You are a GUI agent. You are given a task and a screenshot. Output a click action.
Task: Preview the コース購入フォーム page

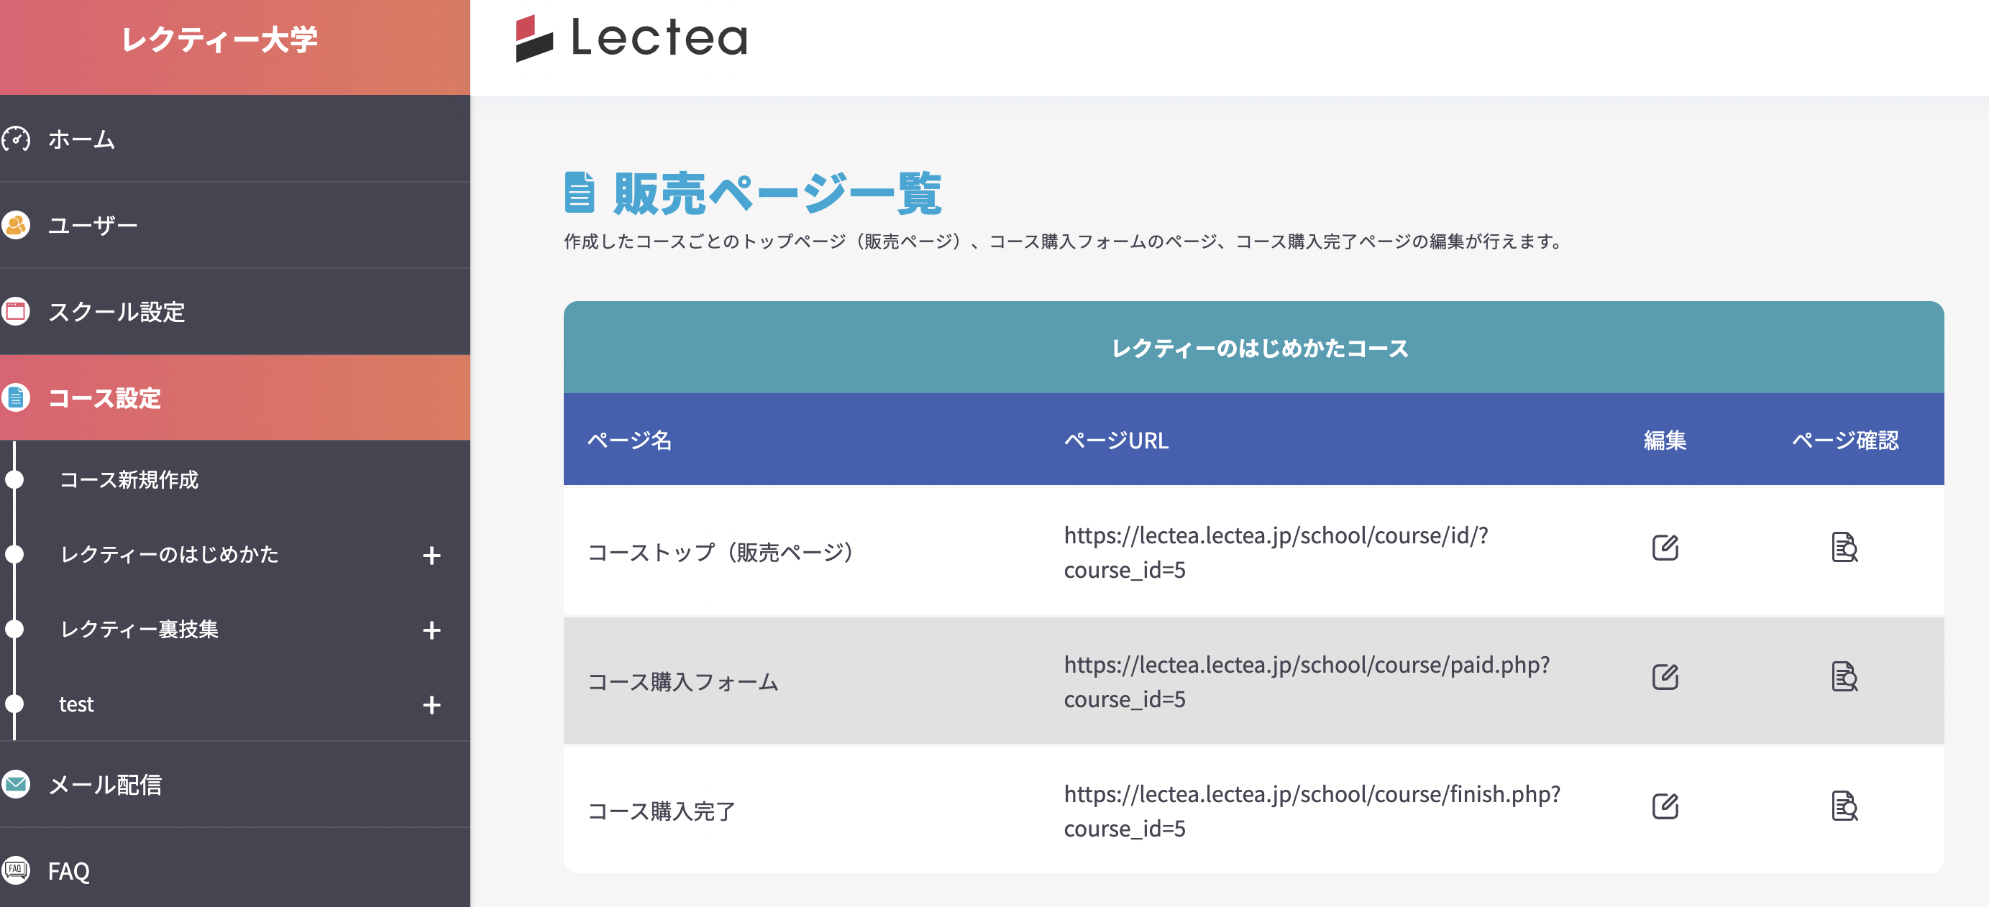(x=1844, y=677)
